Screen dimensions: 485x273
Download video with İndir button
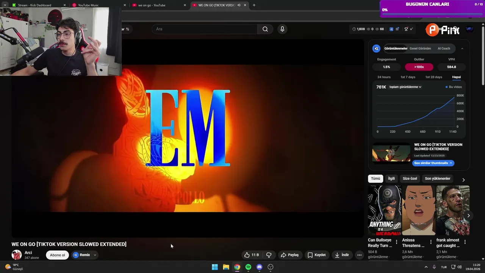(342, 255)
